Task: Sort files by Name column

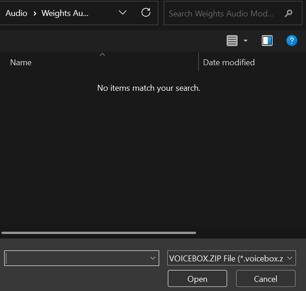Action: click(21, 62)
